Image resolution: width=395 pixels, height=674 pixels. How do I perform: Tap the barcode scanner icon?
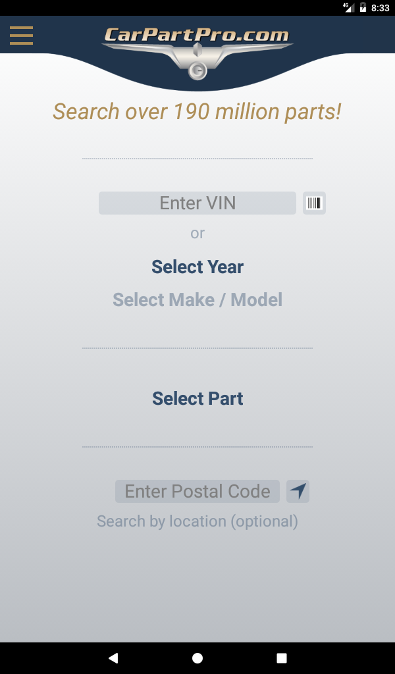(x=314, y=203)
